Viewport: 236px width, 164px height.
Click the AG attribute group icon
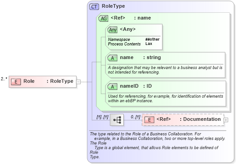[103, 19]
